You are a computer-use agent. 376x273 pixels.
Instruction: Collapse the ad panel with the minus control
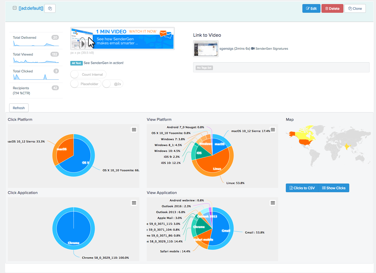15,8
